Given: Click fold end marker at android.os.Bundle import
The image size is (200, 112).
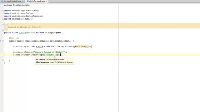Looking at the screenshot, I should pyautogui.click(x=3, y=19).
